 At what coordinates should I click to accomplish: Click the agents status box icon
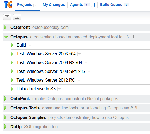click(x=93, y=5)
